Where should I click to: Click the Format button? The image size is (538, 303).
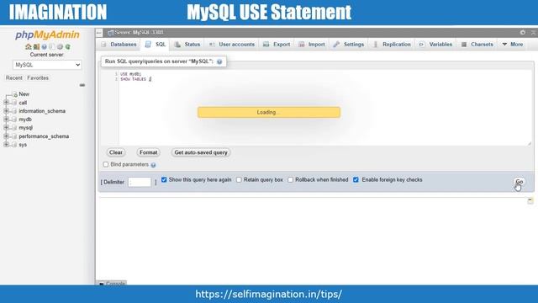click(149, 152)
